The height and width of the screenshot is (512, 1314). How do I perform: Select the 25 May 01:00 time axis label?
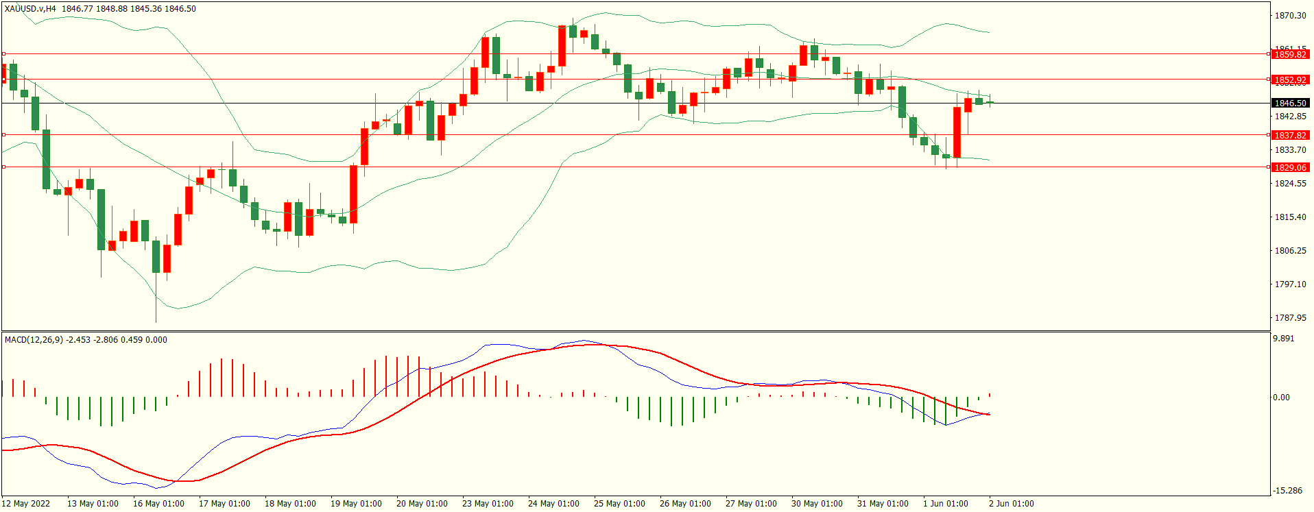click(619, 503)
